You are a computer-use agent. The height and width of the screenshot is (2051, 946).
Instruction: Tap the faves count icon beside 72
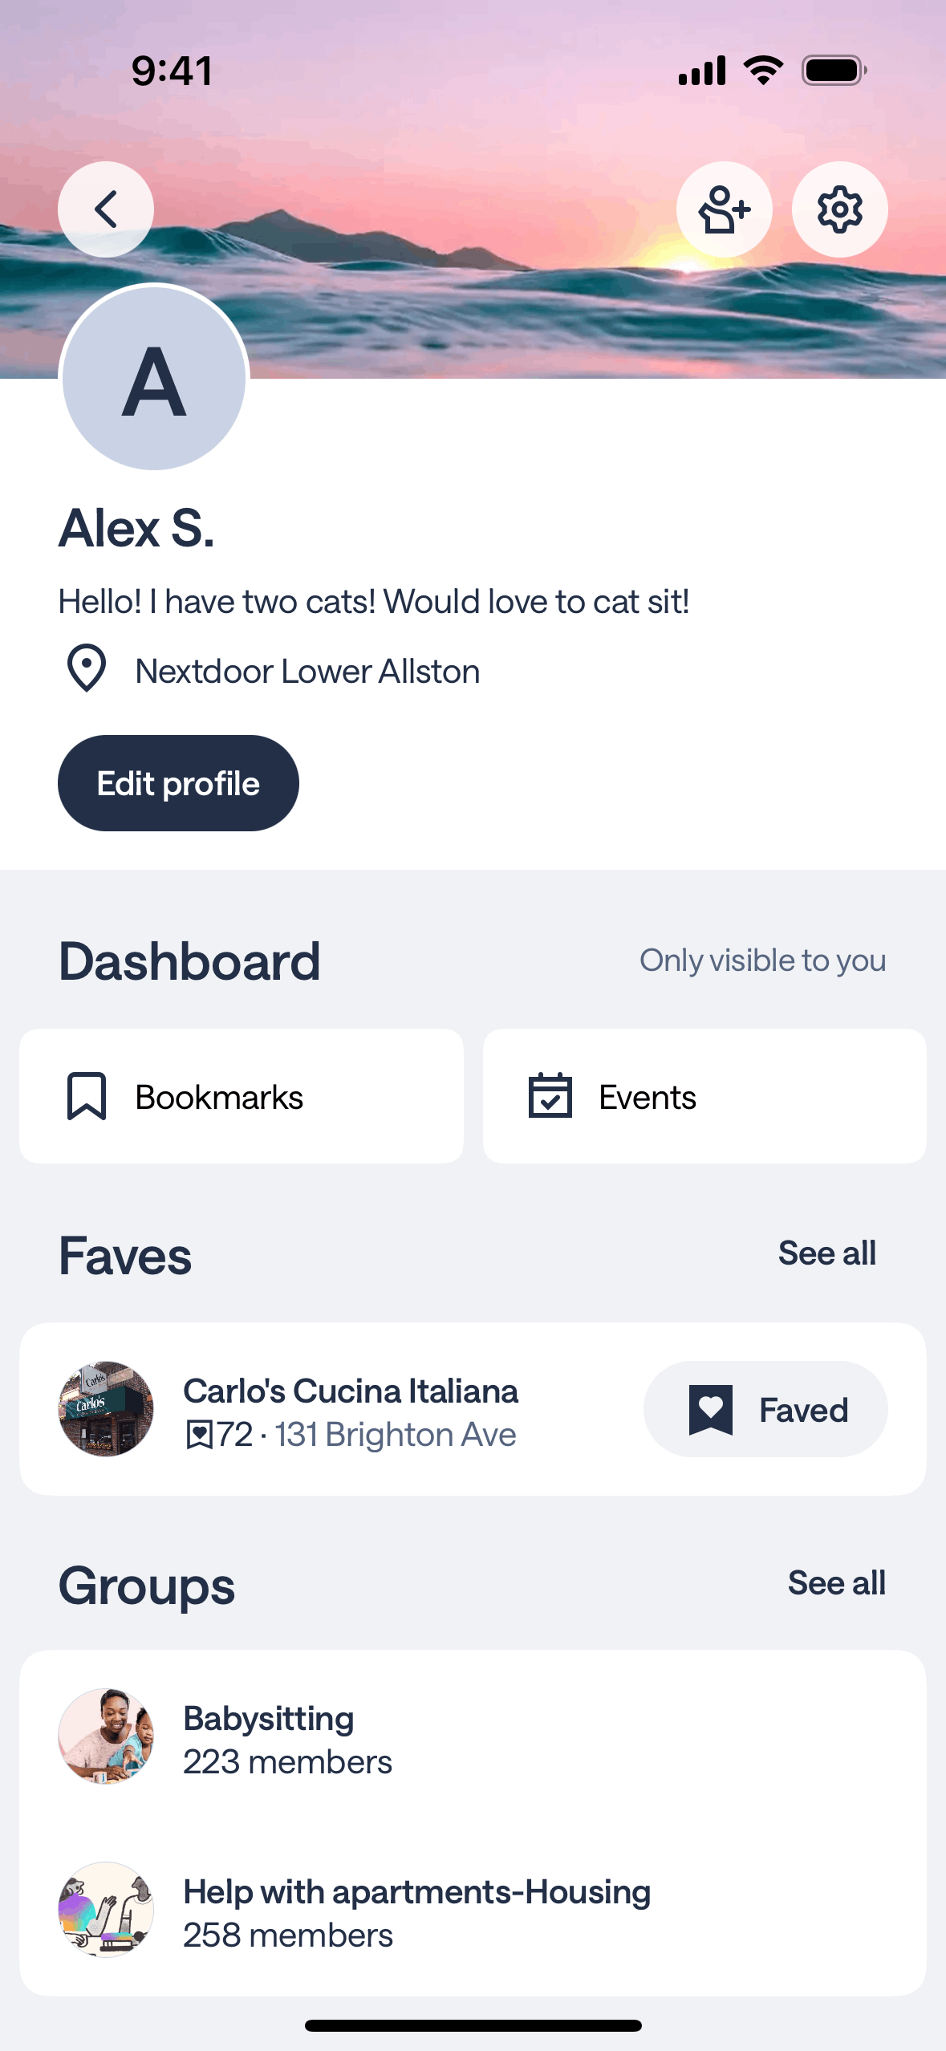point(199,1435)
